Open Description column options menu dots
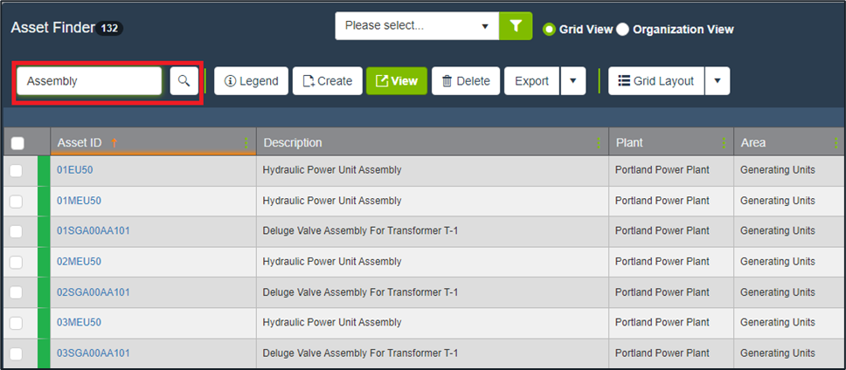846x370 pixels. tap(599, 143)
